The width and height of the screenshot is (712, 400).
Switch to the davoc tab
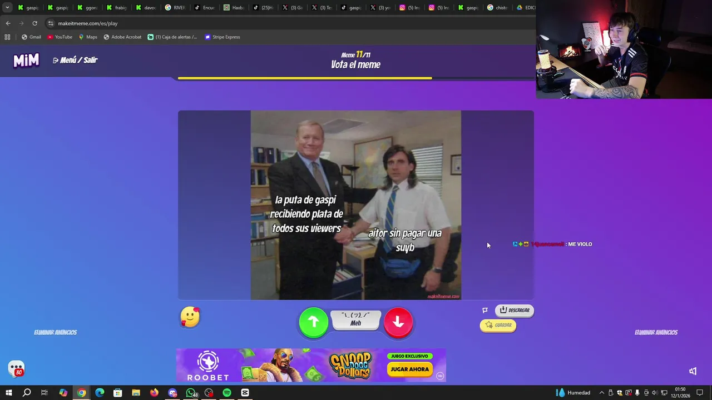(146, 7)
